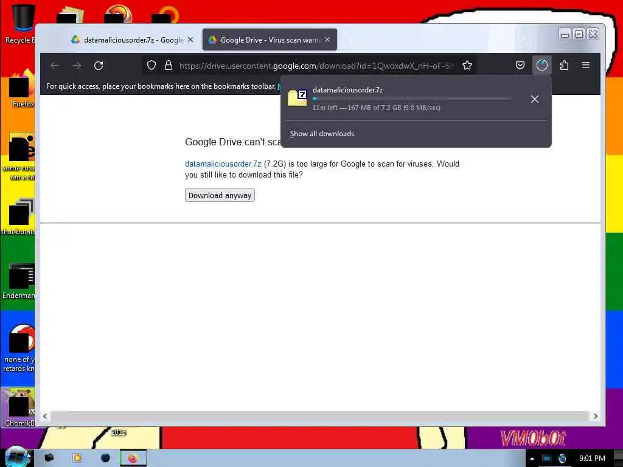Open a new tab with plus button
623x467 pixels.
click(x=351, y=40)
